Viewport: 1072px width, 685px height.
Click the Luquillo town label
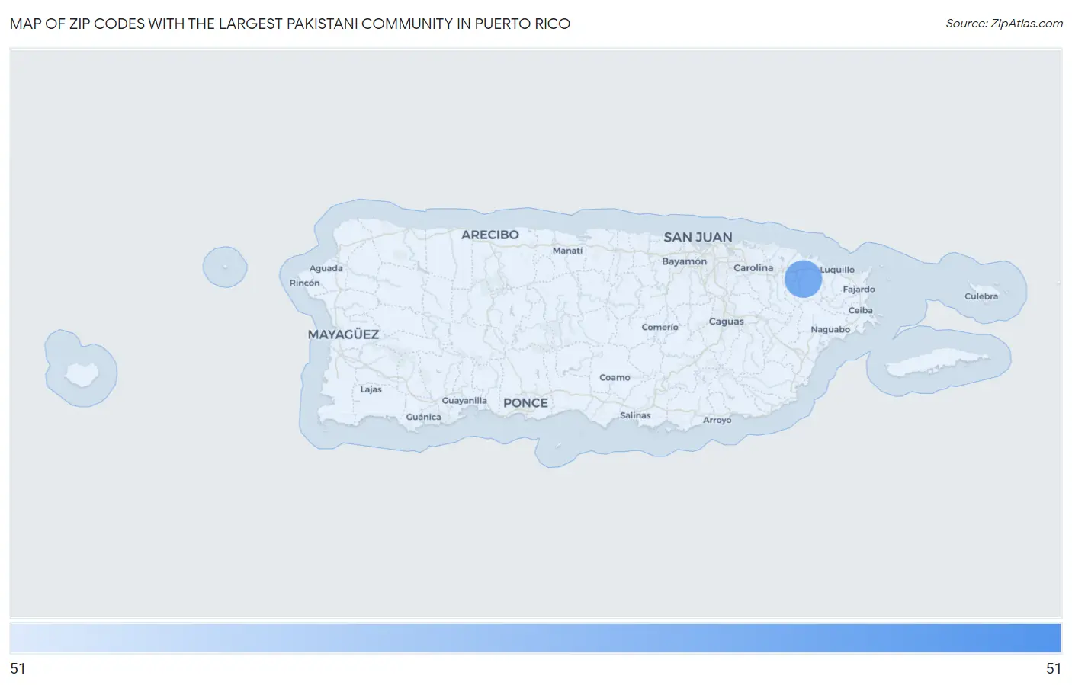pos(837,270)
